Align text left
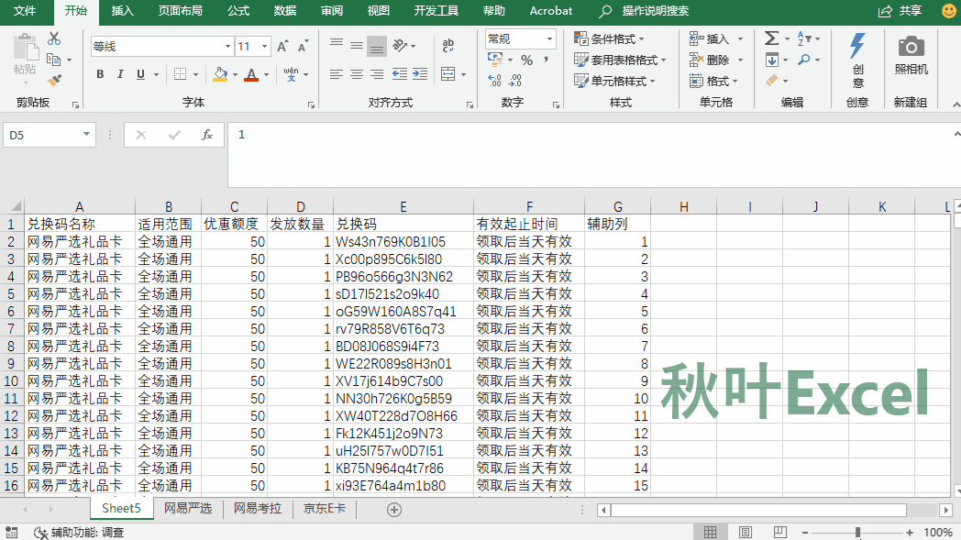The image size is (961, 540). click(336, 74)
